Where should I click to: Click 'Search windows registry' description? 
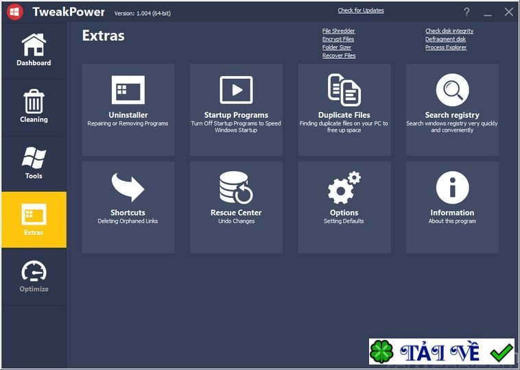[x=452, y=127]
